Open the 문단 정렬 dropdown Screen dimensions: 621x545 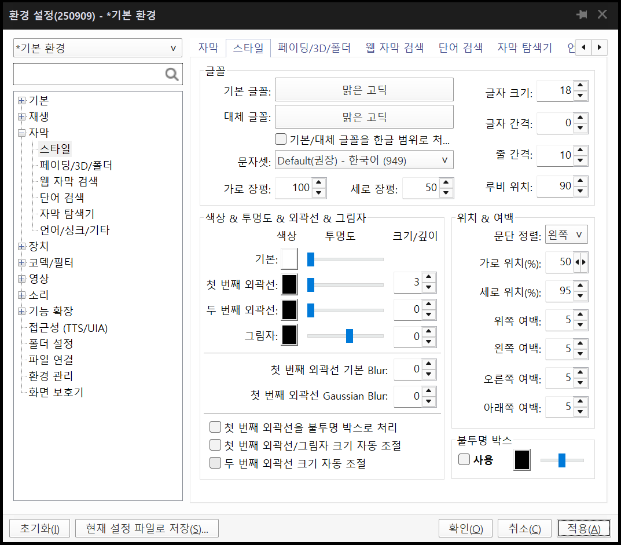pyautogui.click(x=567, y=235)
